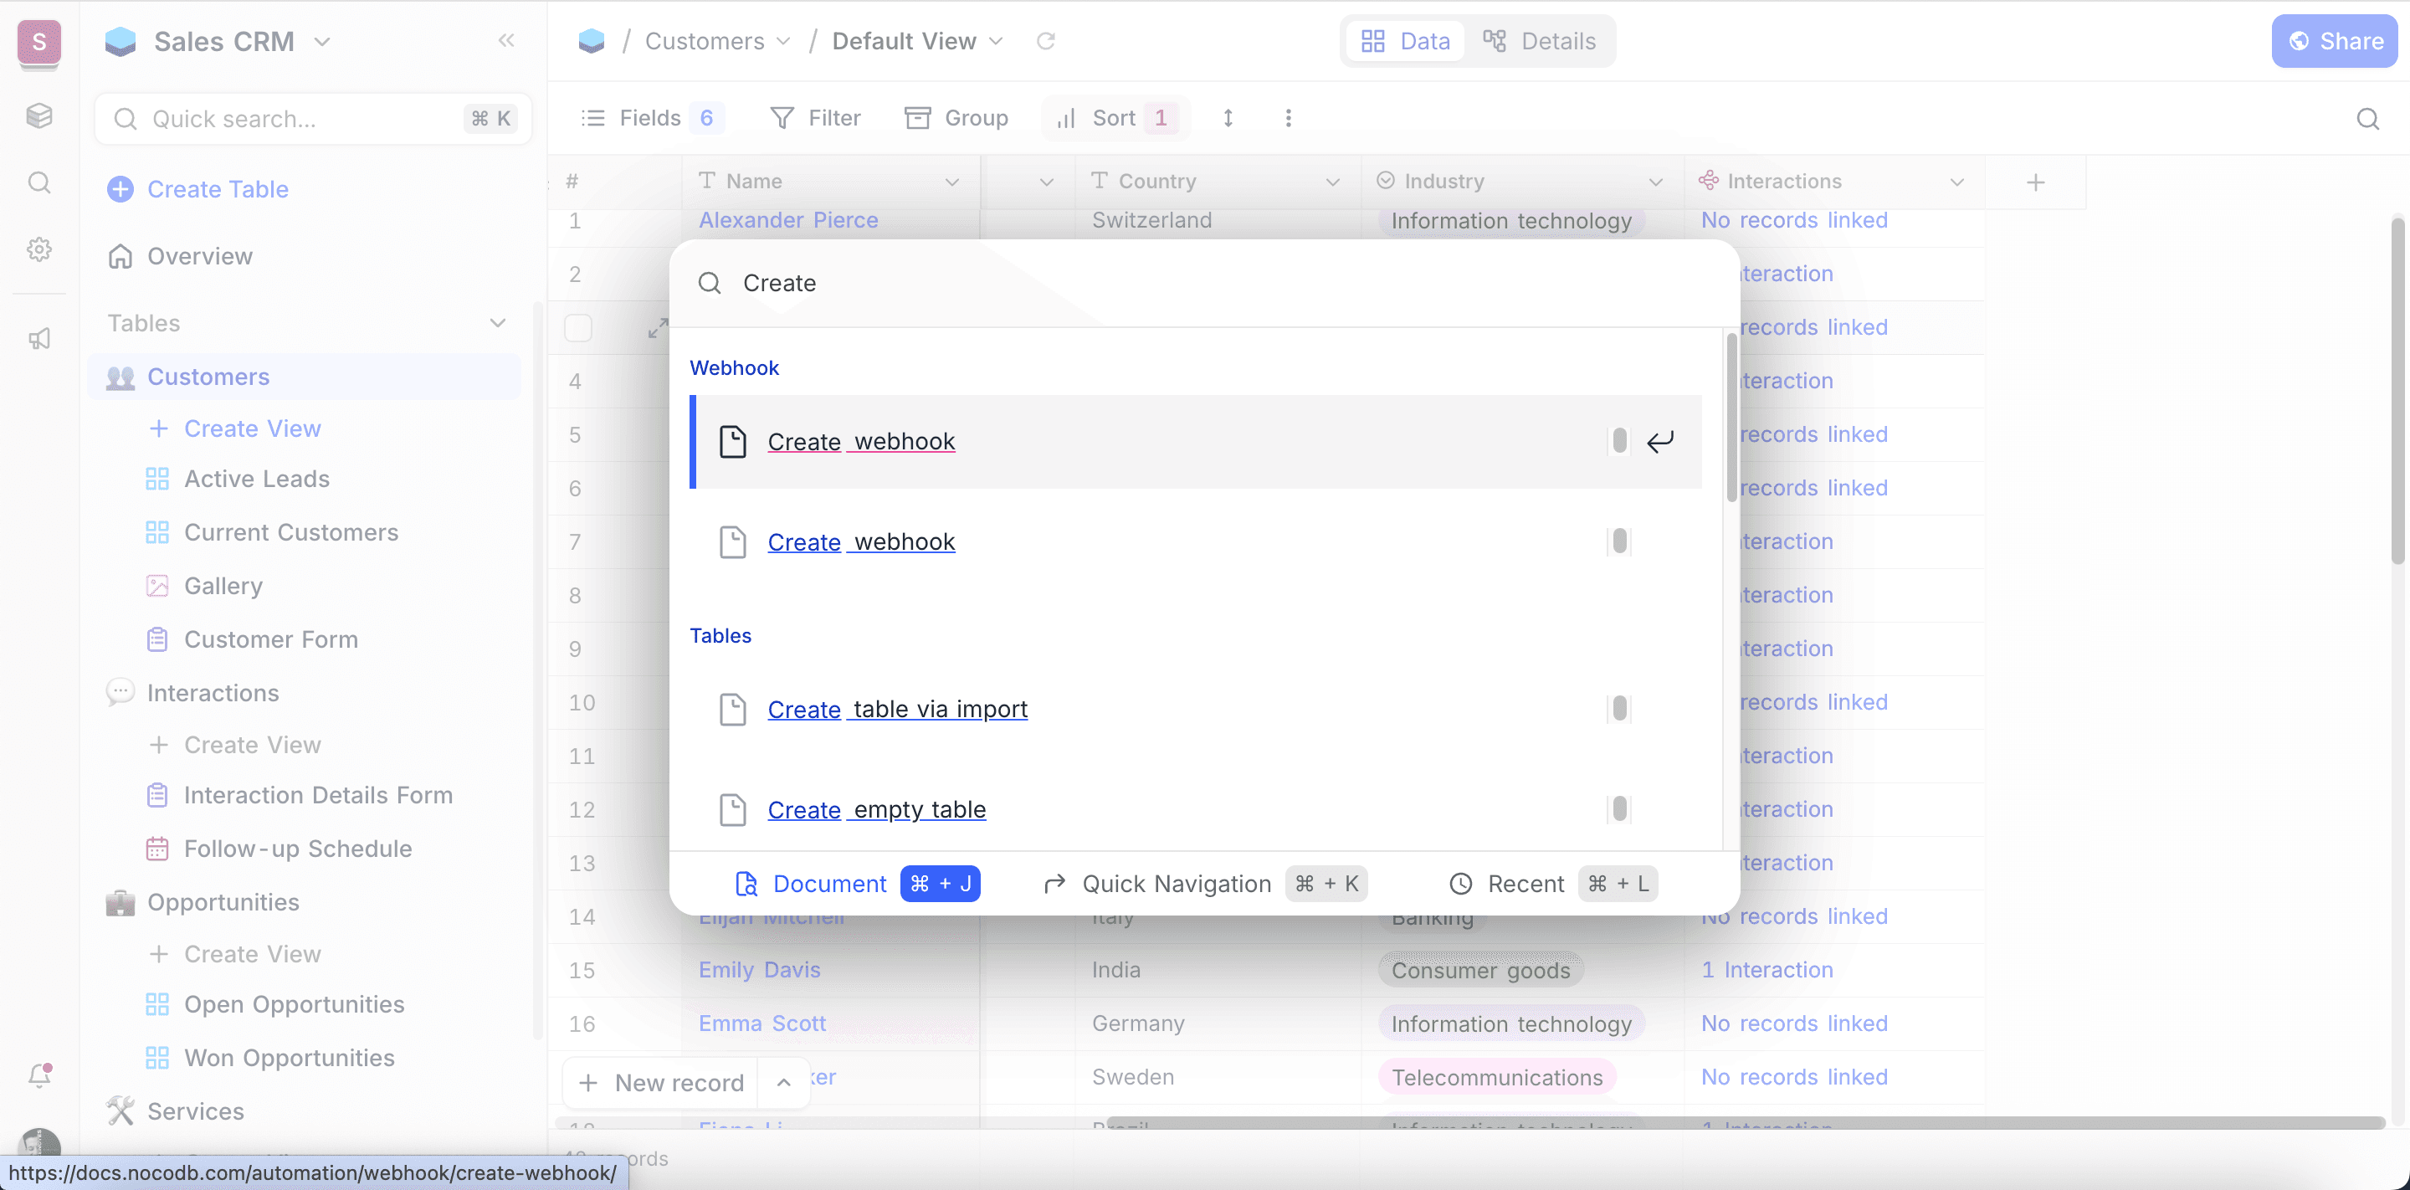Image resolution: width=2410 pixels, height=1190 pixels.
Task: Refresh the Default View
Action: [1046, 41]
